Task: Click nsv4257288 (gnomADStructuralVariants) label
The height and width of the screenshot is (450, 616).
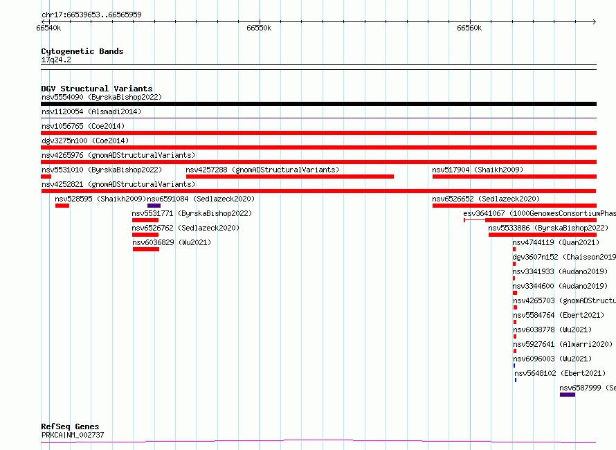Action: click(x=262, y=170)
